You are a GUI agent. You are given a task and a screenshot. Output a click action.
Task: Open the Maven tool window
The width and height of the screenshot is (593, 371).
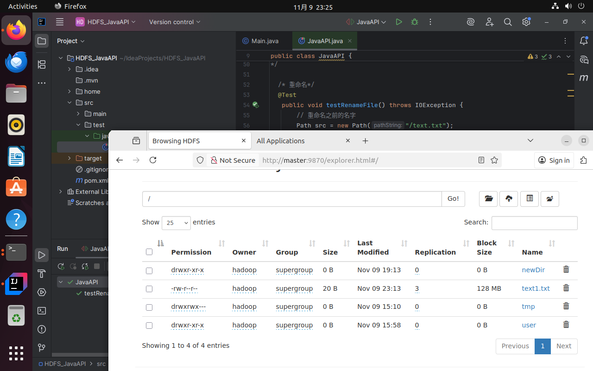(584, 78)
